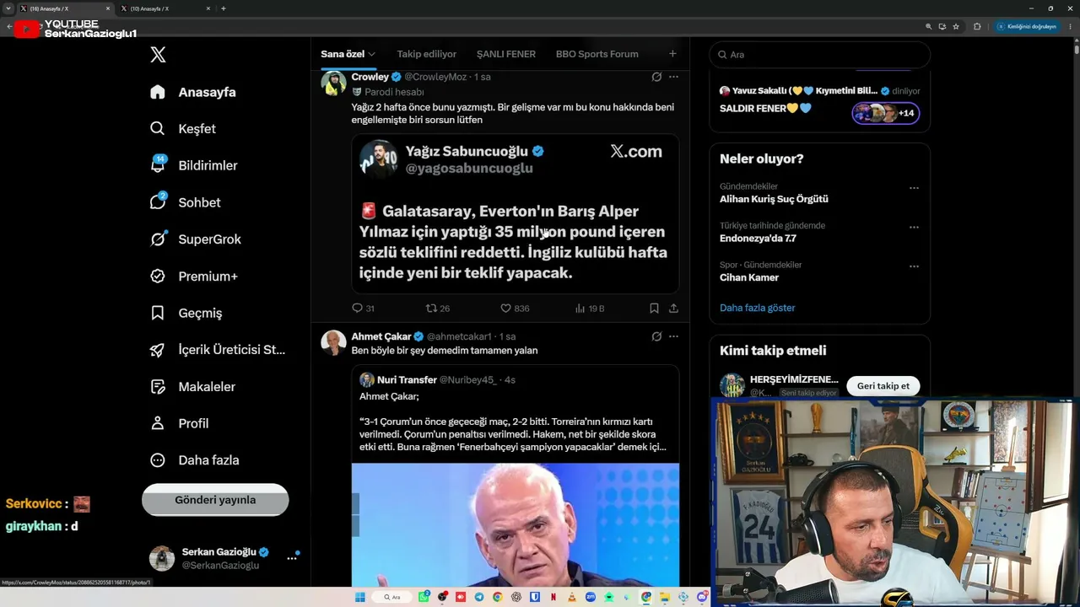Image resolution: width=1080 pixels, height=607 pixels.
Task: Launch Netflix from the taskbar
Action: 553,597
